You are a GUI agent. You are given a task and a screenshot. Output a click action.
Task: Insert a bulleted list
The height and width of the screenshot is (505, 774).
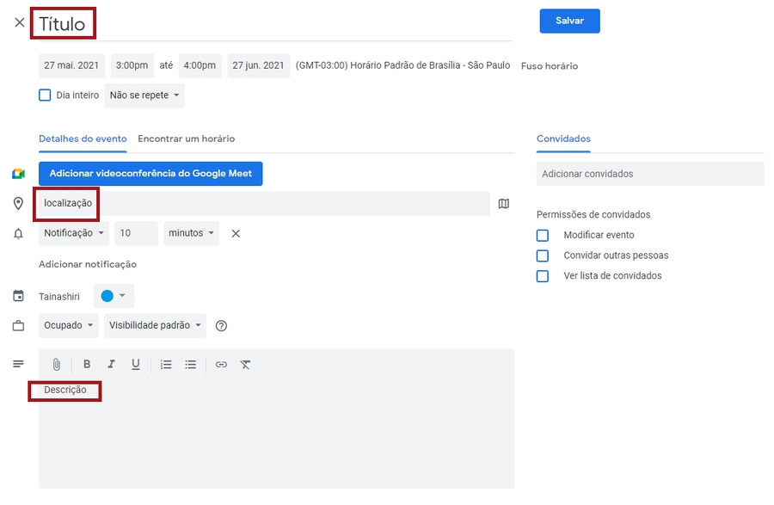[191, 365]
